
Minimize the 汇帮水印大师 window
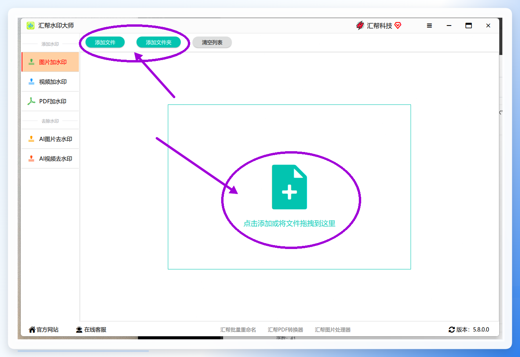449,26
